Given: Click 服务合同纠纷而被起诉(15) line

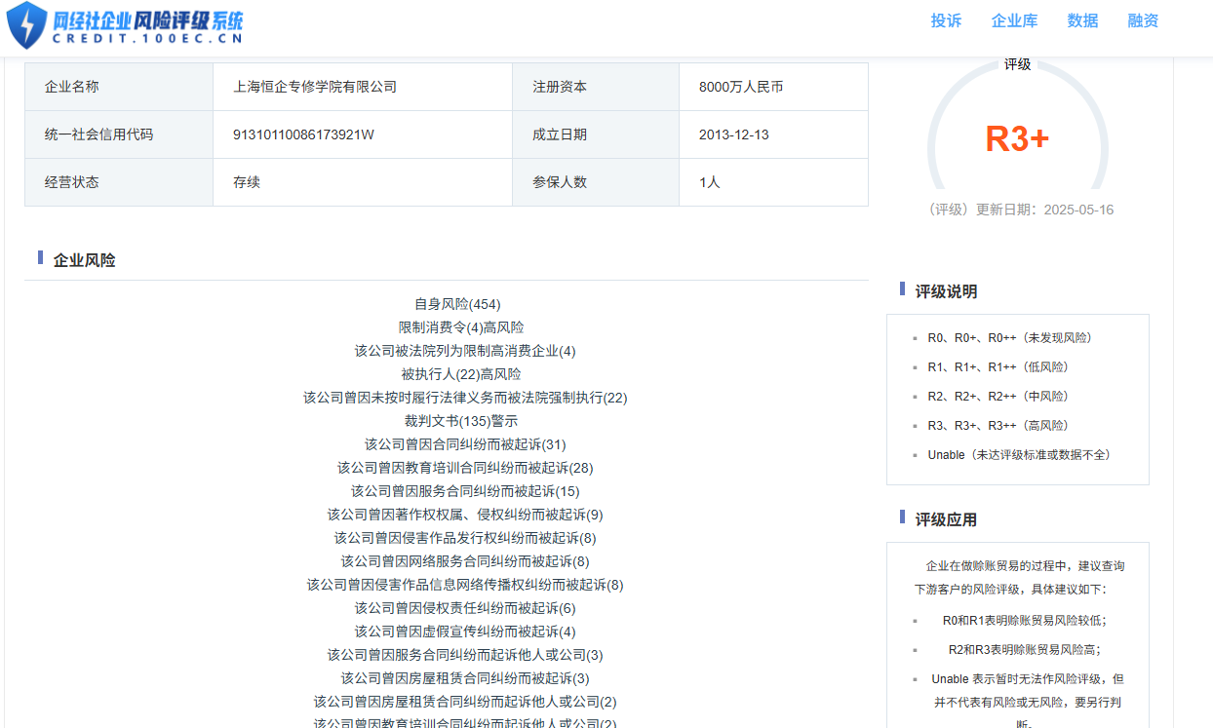Looking at the screenshot, I should pos(465,491).
